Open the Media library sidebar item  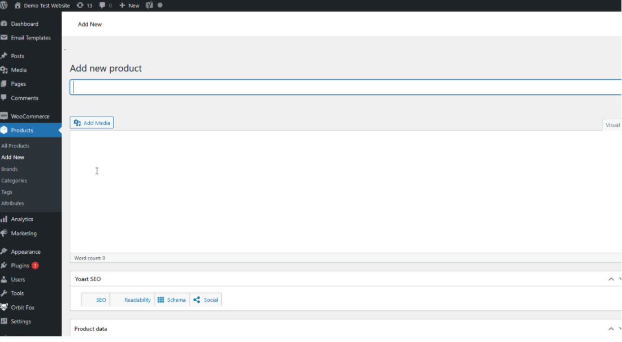pos(19,70)
